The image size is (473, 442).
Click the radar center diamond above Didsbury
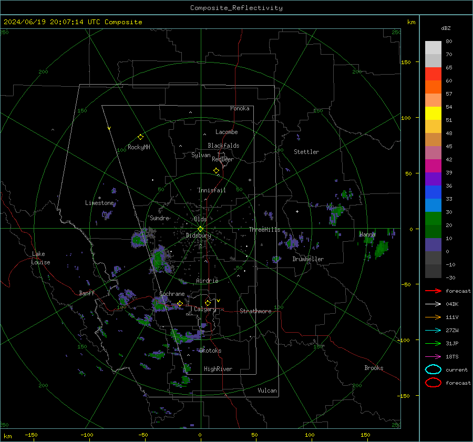(200, 229)
